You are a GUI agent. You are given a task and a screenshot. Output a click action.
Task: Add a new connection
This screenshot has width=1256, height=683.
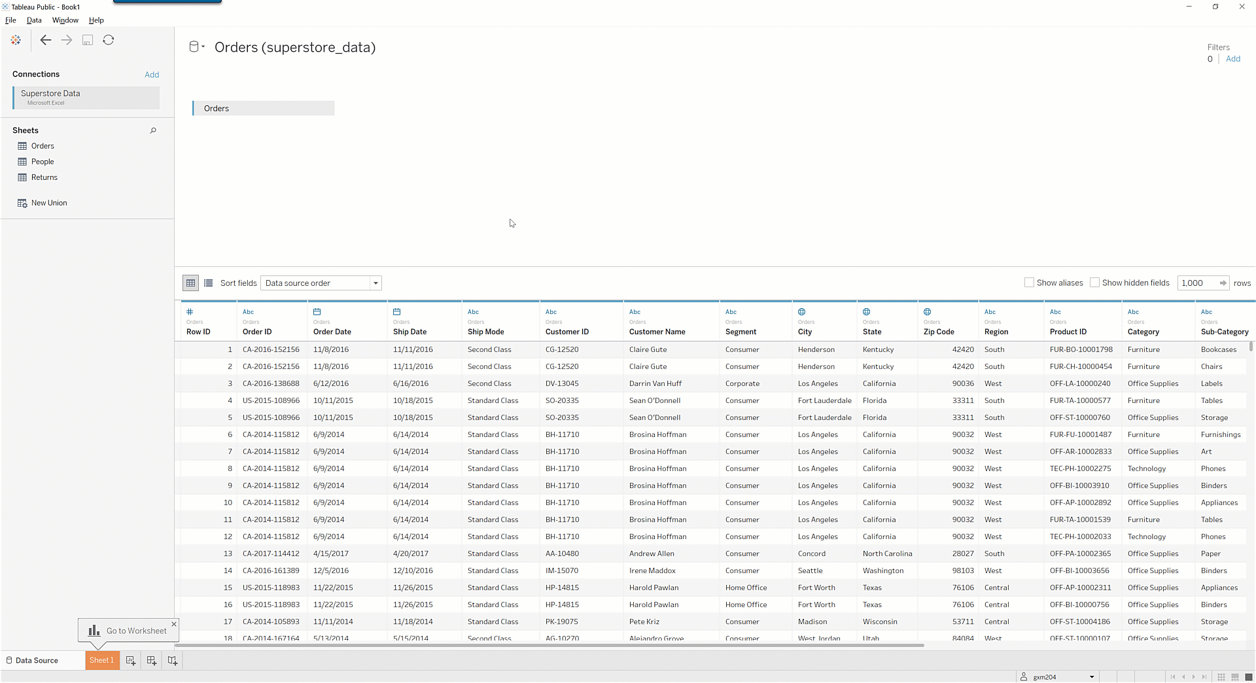coord(152,75)
